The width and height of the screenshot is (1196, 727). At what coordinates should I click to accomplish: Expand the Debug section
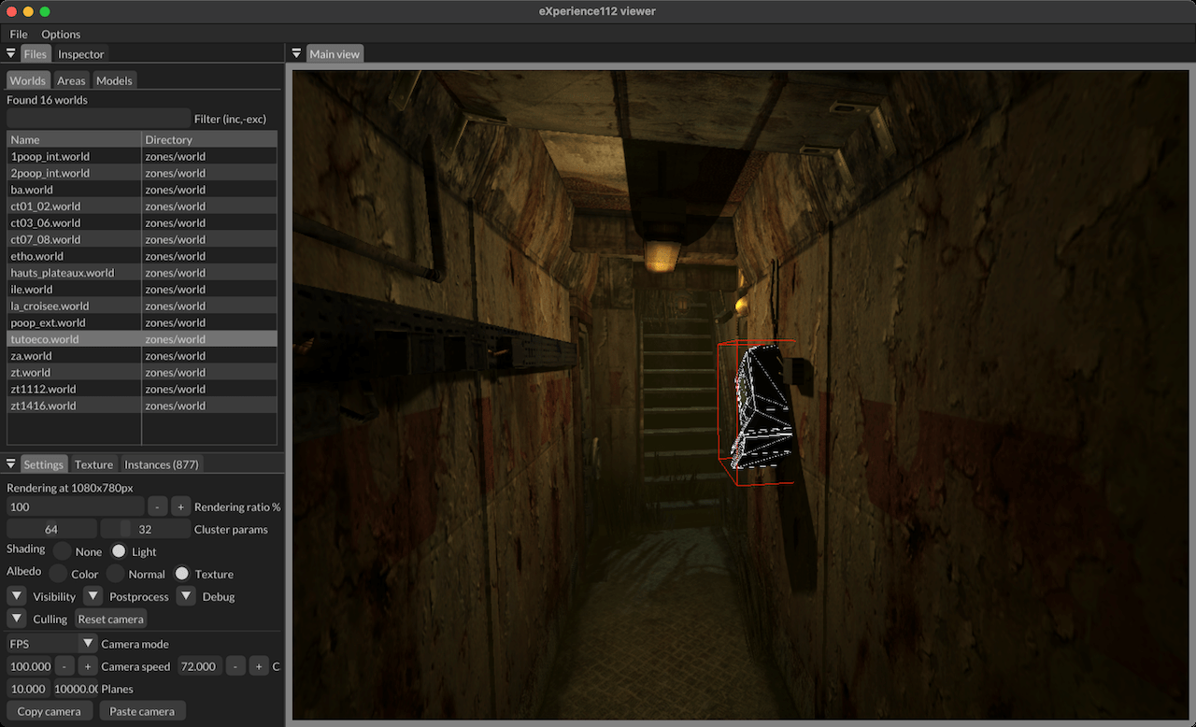point(186,596)
